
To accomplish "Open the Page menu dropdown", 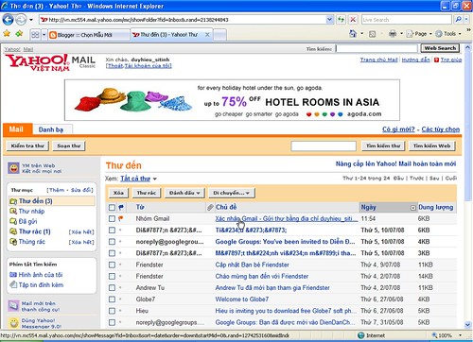I will coord(418,34).
